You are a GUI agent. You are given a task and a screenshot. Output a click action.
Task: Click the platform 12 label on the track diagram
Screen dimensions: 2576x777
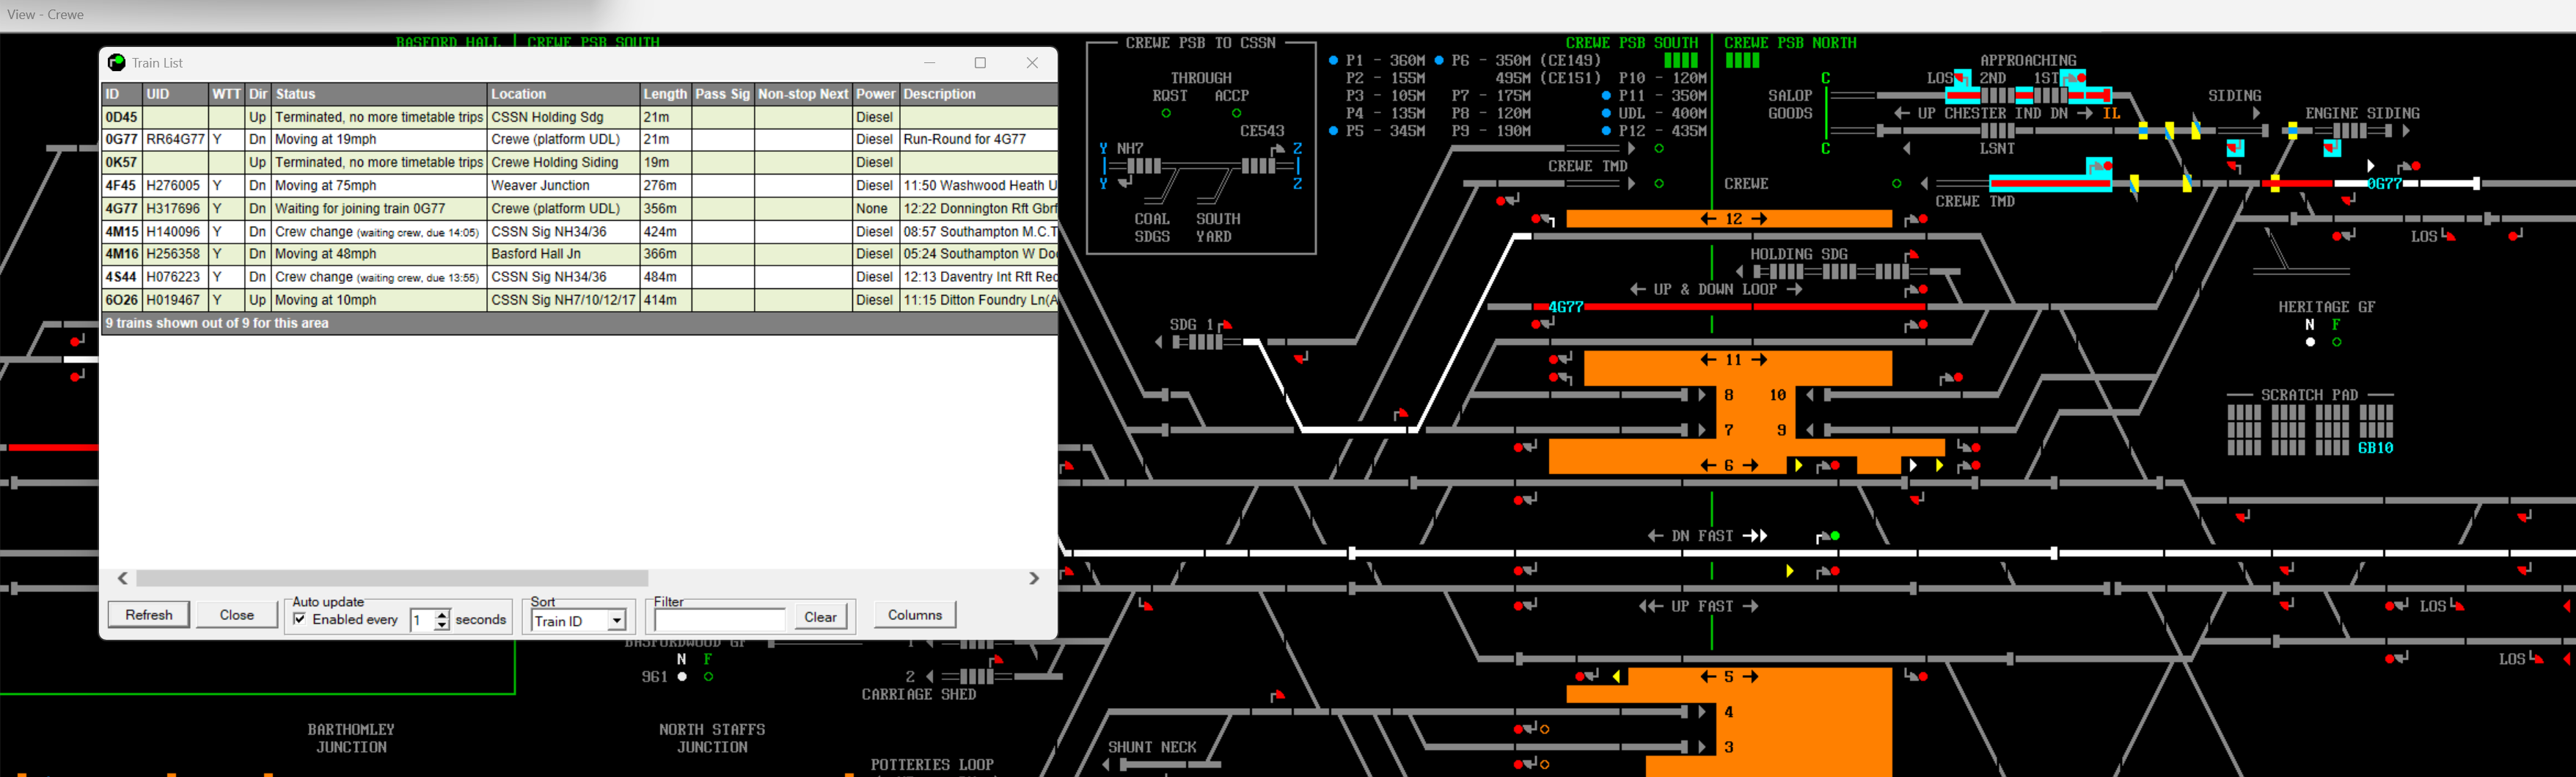pos(1733,219)
